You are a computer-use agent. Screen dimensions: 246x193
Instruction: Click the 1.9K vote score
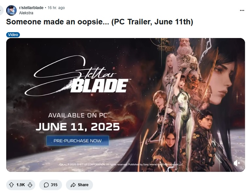[x=21, y=185]
